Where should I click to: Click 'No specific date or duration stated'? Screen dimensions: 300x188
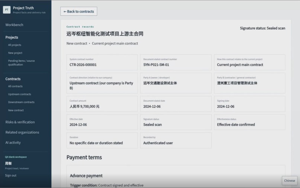coord(96,143)
